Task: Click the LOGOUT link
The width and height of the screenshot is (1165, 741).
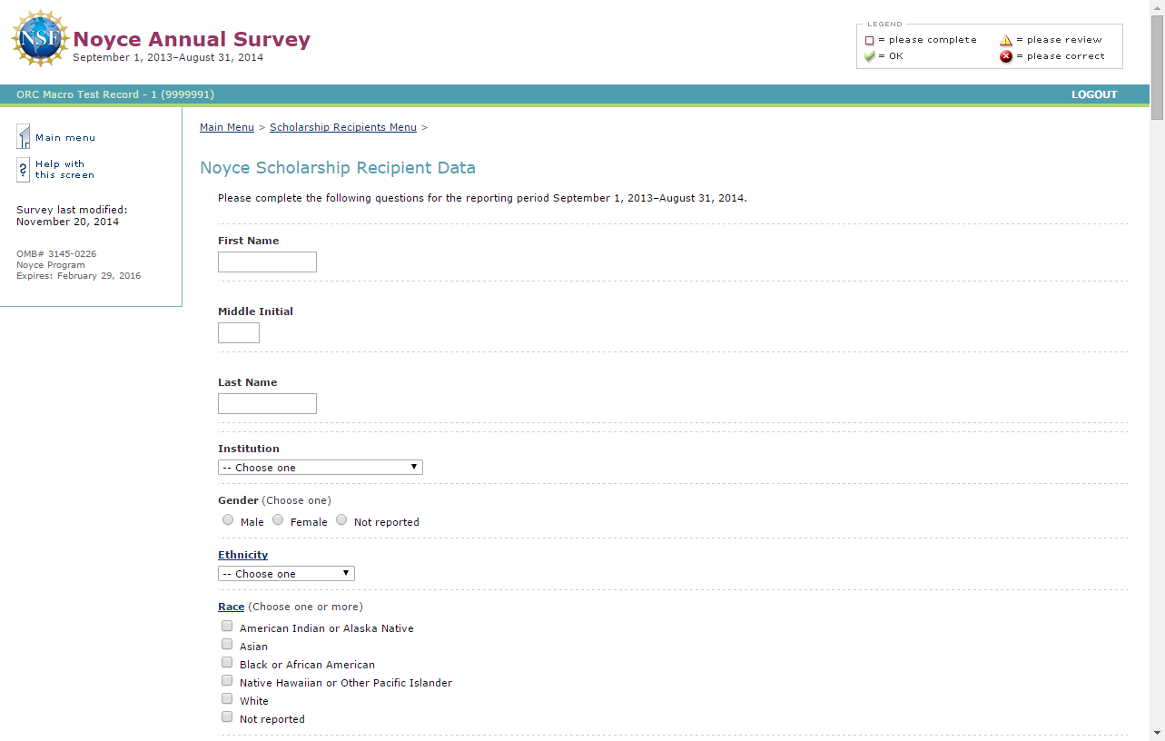Action: tap(1094, 94)
